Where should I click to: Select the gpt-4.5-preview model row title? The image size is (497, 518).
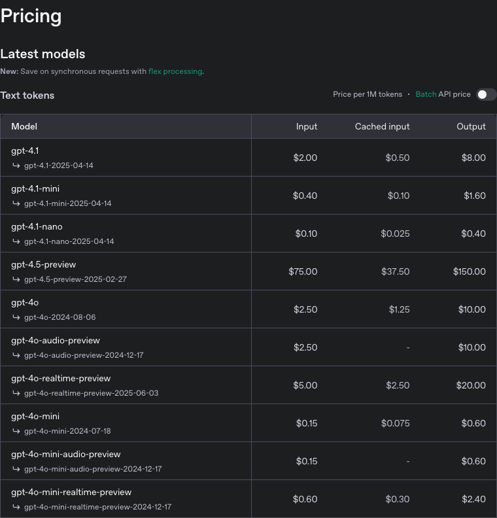(44, 265)
